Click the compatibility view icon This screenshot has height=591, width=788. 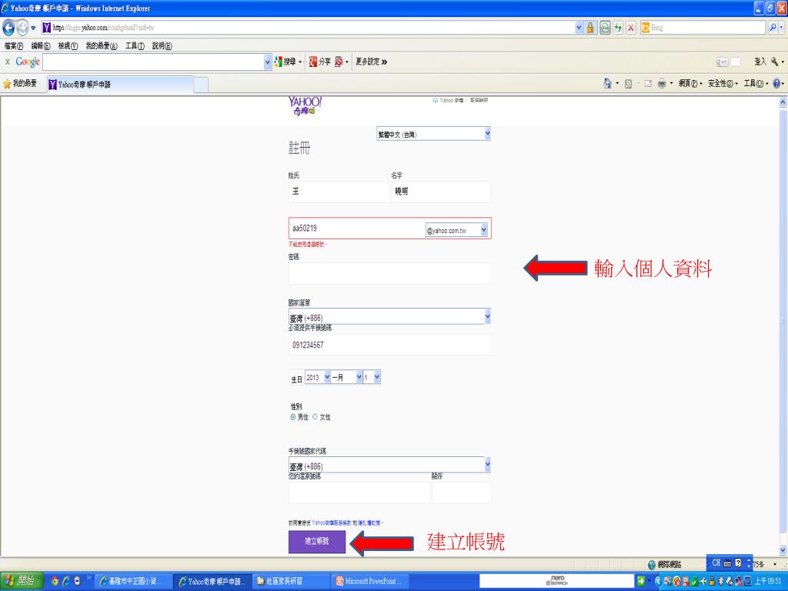(x=605, y=28)
